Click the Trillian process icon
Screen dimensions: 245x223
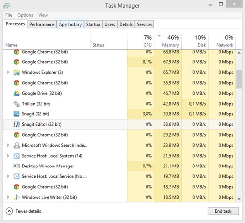pos(17,104)
